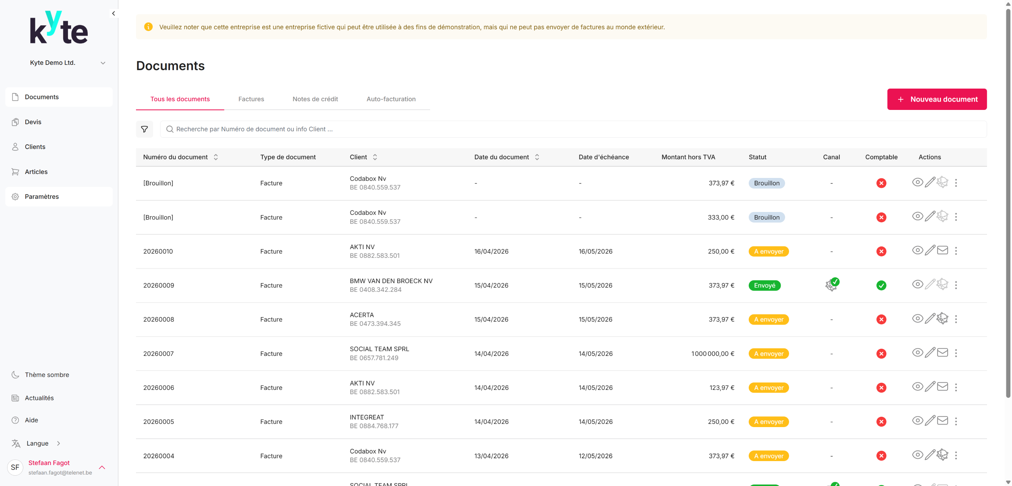Edit the first Brouillon draft with pencil icon
The height and width of the screenshot is (486, 1012).
coord(930,182)
